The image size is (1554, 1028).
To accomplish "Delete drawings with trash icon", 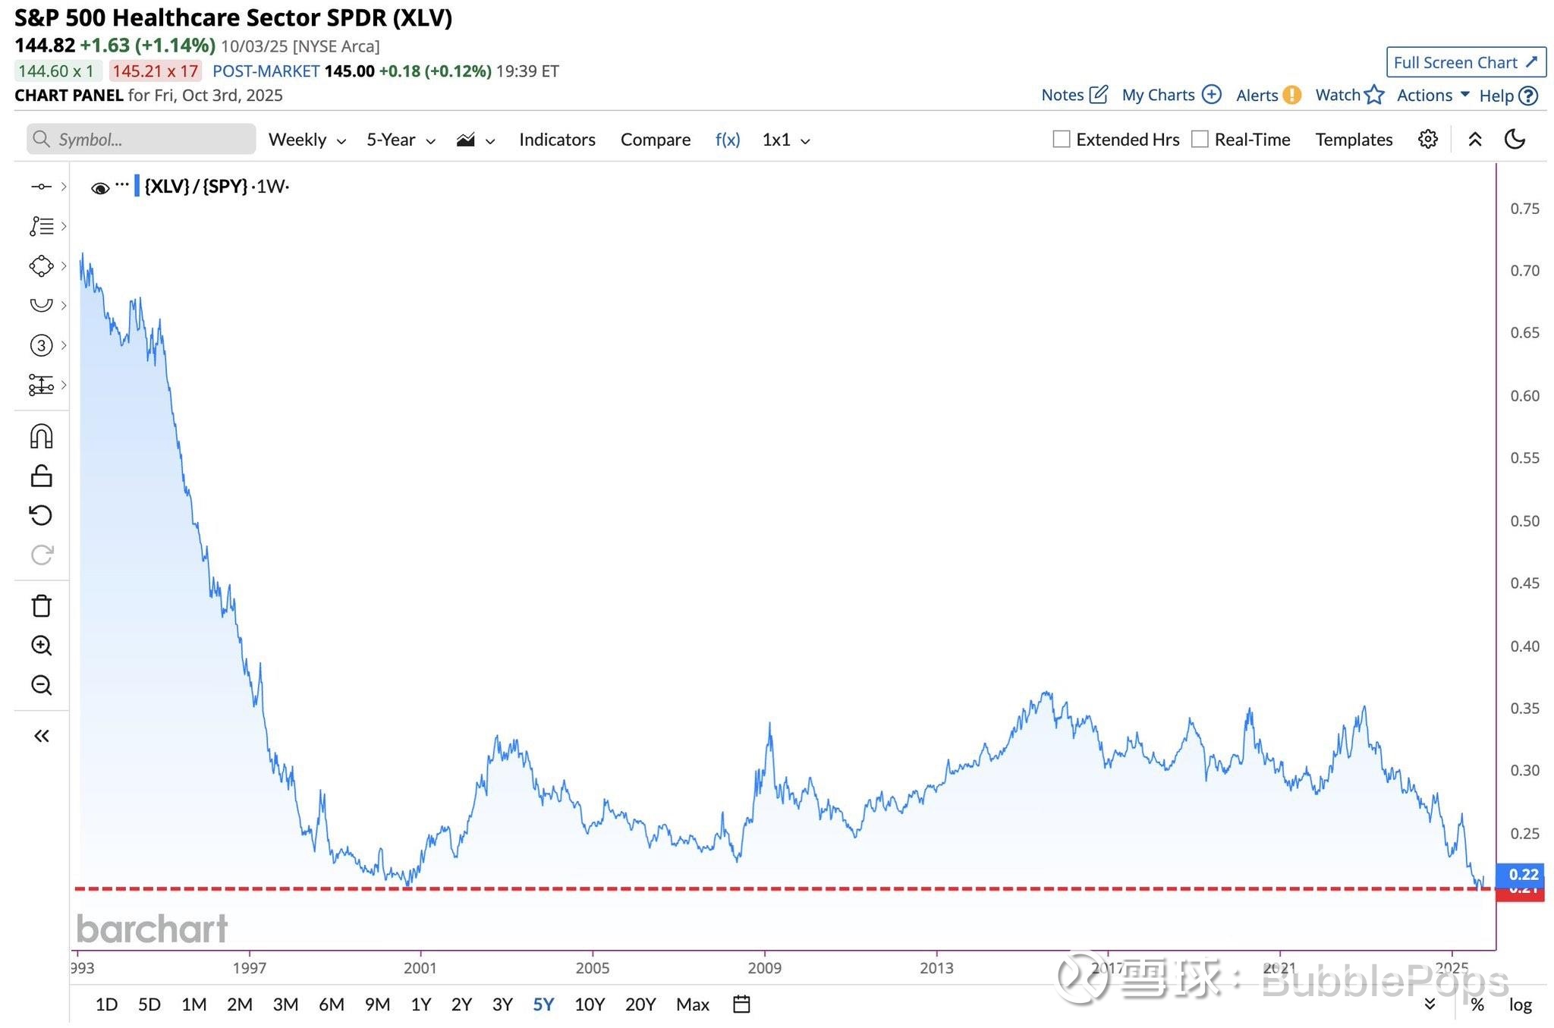I will 41,605.
